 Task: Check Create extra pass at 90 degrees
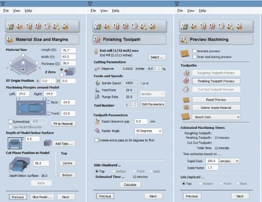(96, 140)
